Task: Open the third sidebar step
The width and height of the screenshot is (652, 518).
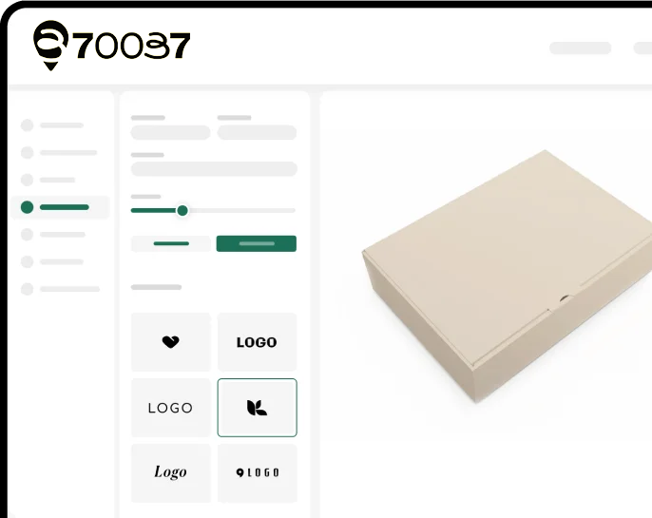Action: (x=48, y=180)
